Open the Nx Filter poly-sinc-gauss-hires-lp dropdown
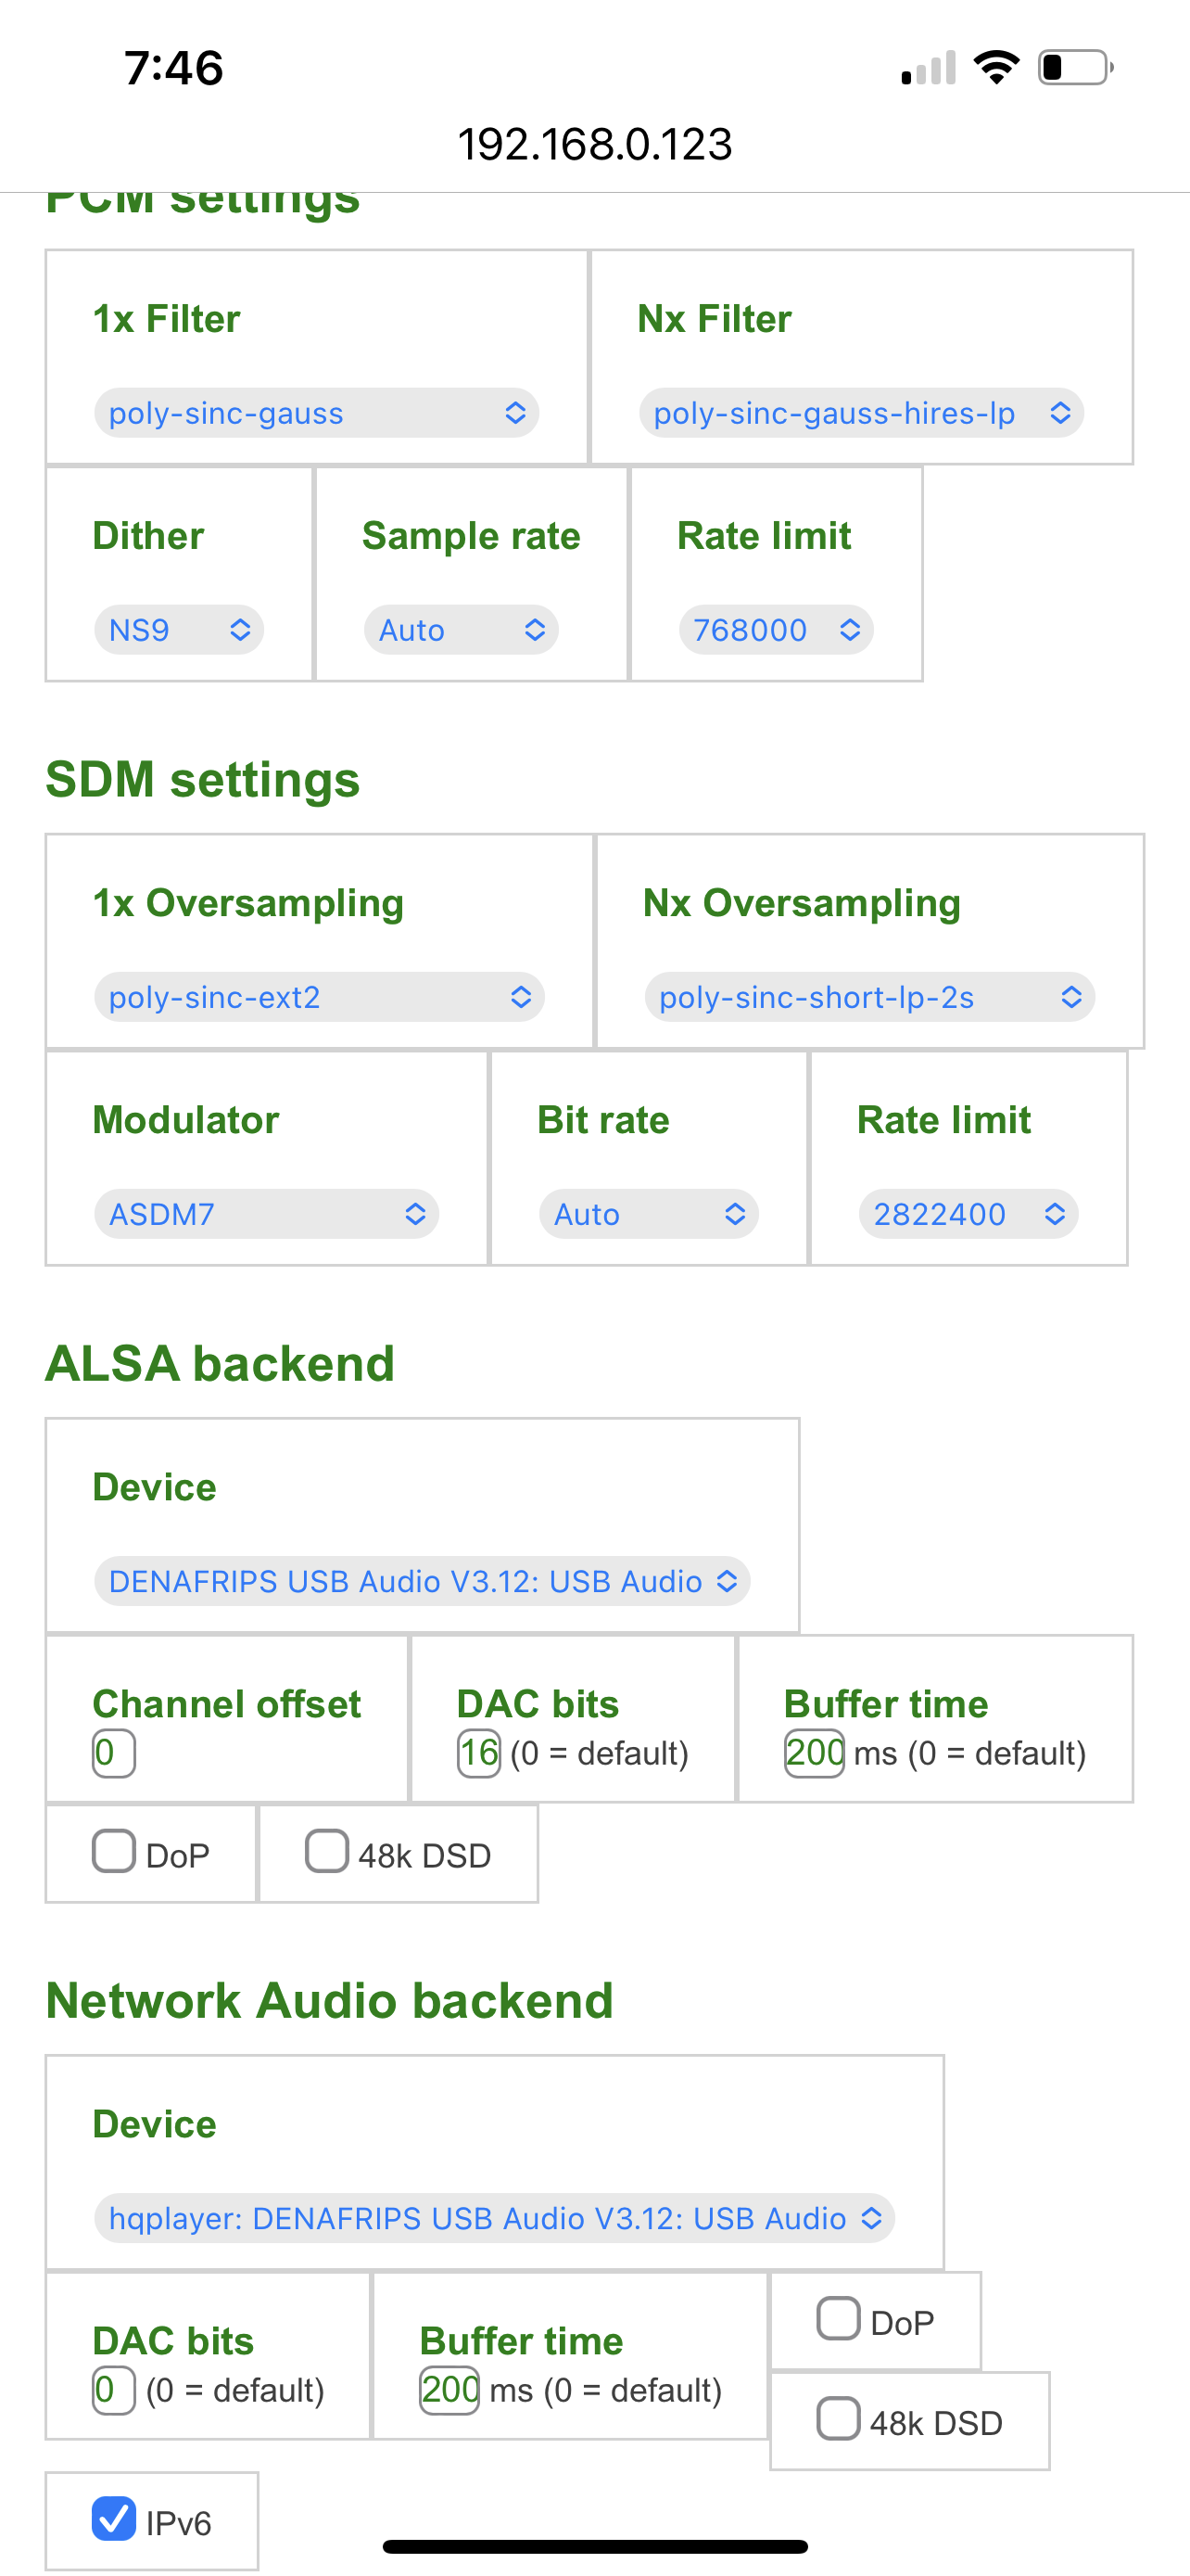Viewport: 1190px width, 2576px height. point(860,413)
